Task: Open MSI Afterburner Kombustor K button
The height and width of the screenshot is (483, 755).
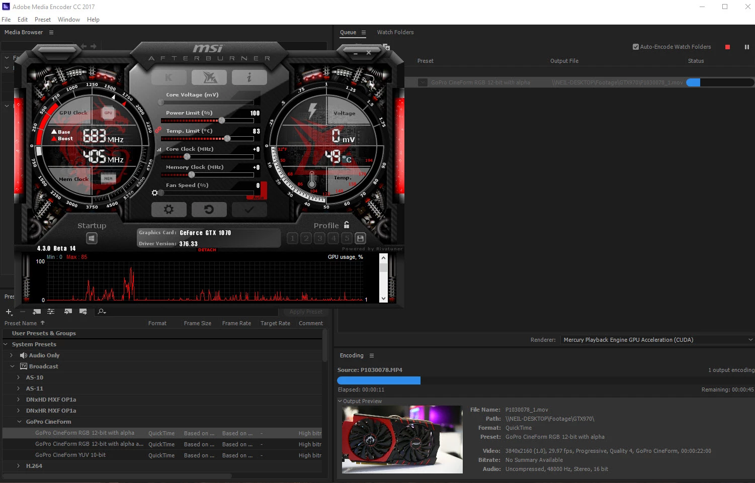Action: 169,77
